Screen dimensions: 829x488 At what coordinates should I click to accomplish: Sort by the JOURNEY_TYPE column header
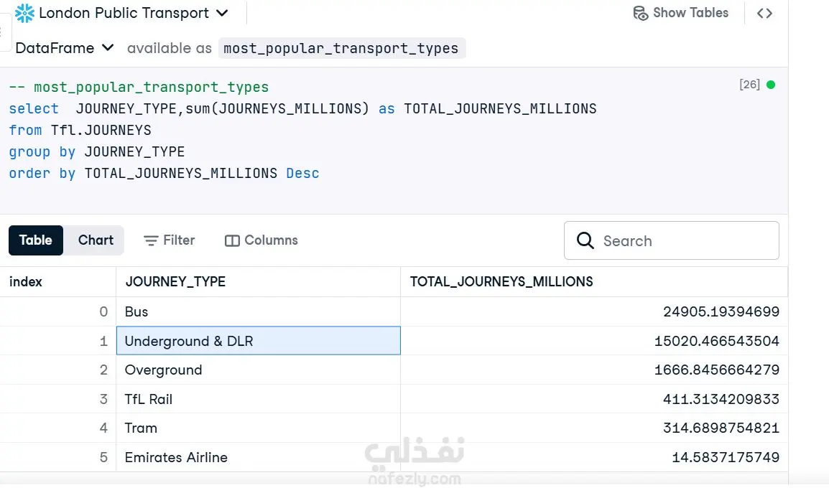pyautogui.click(x=175, y=282)
